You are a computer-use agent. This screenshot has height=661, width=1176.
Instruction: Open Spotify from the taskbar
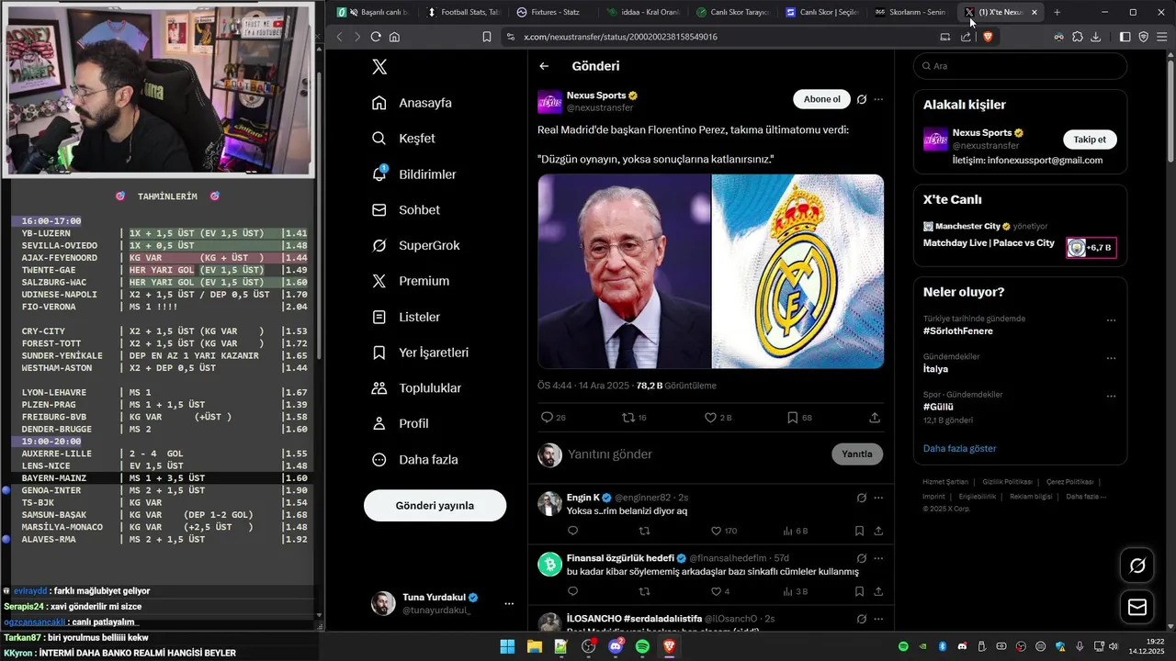pos(642,647)
